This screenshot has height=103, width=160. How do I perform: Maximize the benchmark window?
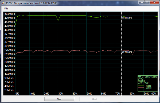pyautogui.click(x=147, y=2)
